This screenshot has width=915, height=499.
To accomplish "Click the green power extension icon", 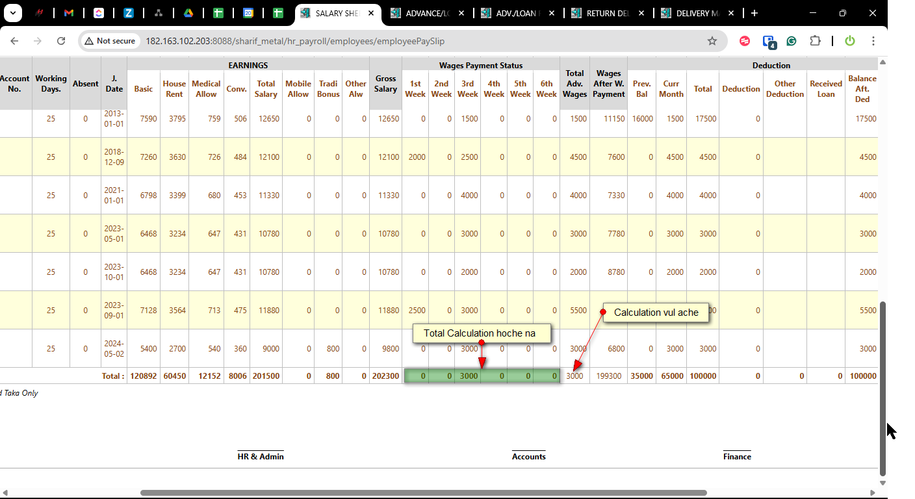I will pyautogui.click(x=849, y=41).
